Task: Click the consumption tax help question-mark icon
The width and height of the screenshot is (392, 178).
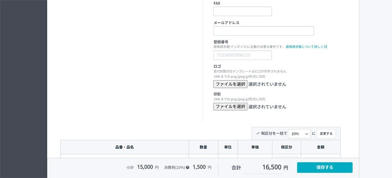Action: (x=188, y=168)
